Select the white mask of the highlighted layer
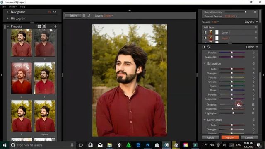This screenshot has height=149, width=265. coord(217,38)
